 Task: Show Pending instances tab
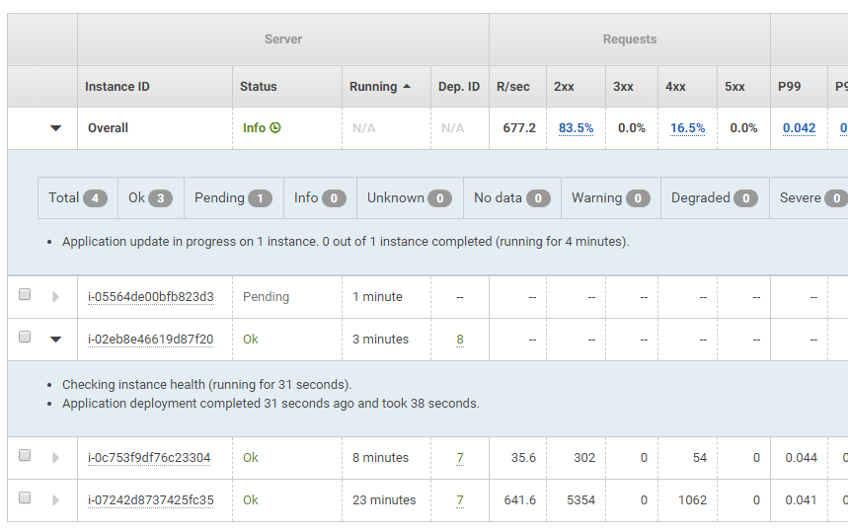234,197
